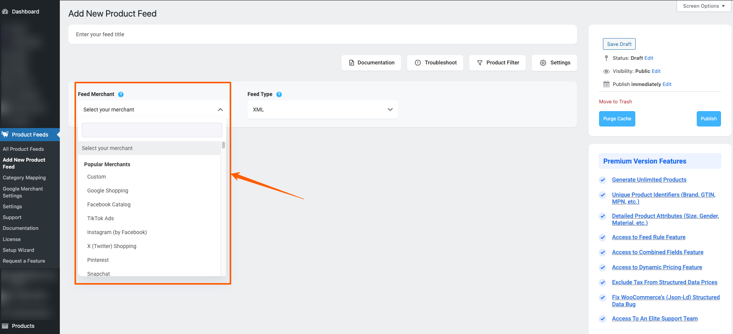Click the Product Feeds cart icon
This screenshot has height=334, width=733.
click(x=5, y=135)
